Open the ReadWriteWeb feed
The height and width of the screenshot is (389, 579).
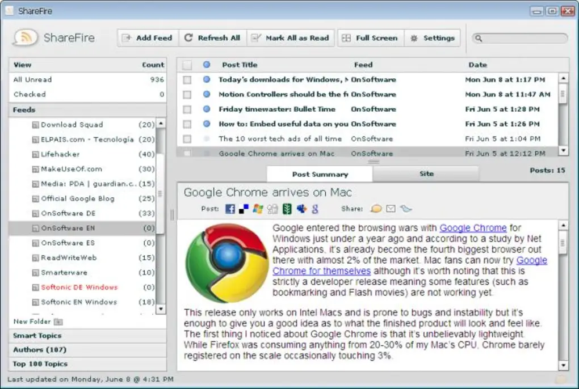pos(82,258)
